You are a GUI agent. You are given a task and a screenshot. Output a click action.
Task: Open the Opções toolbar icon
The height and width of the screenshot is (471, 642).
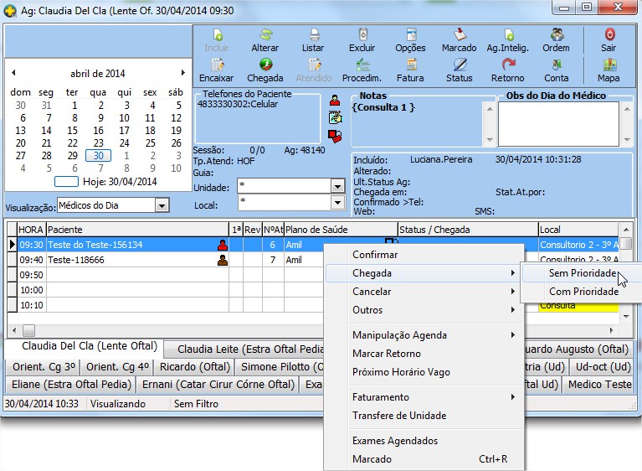(410, 36)
